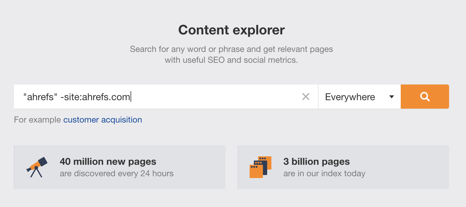This screenshot has width=466, height=207.
Task: Click the X to clear the search query
Action: tap(306, 97)
